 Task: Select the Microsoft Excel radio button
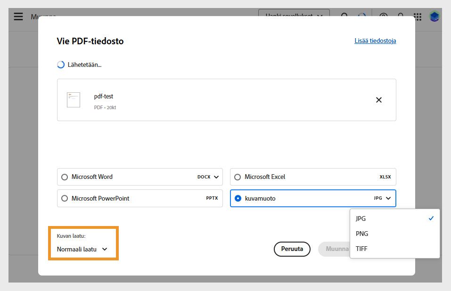click(x=238, y=177)
